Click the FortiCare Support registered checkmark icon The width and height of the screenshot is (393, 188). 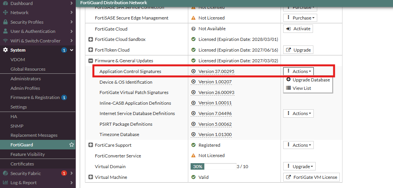(x=193, y=145)
